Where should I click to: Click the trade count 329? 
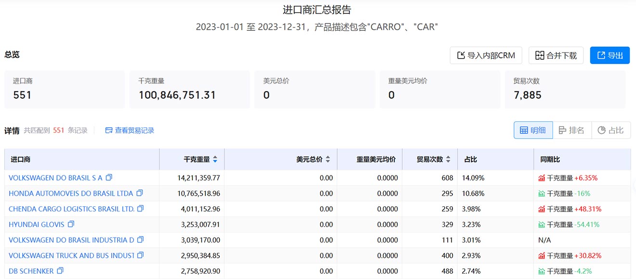(447, 224)
